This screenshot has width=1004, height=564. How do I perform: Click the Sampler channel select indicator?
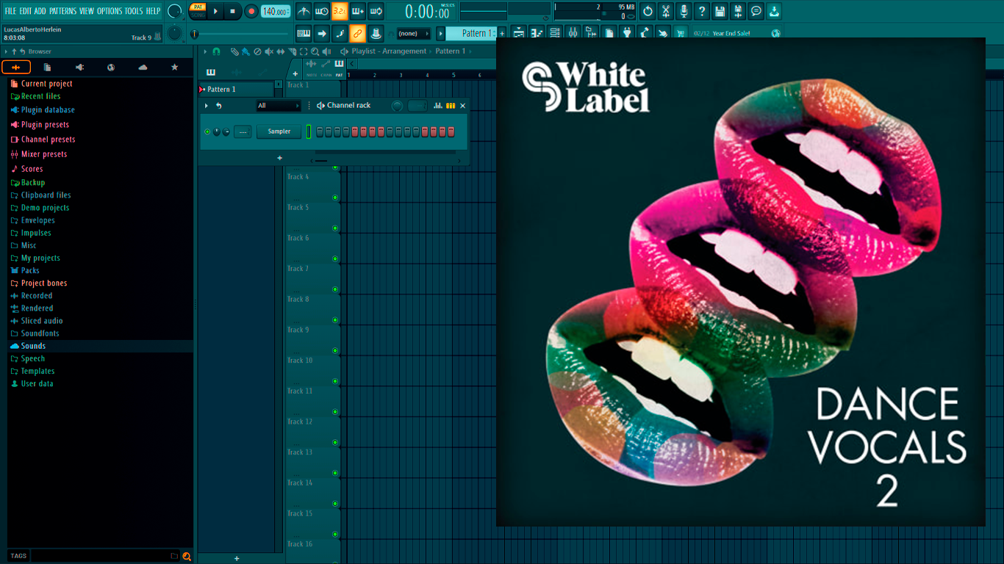coord(309,131)
